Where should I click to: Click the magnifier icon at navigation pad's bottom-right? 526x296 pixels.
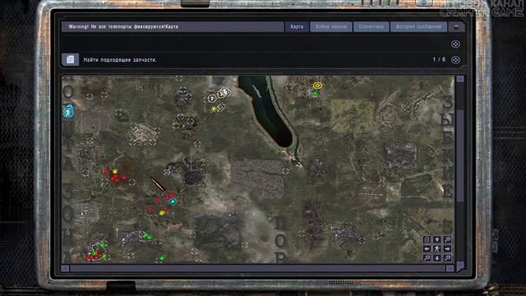447,258
